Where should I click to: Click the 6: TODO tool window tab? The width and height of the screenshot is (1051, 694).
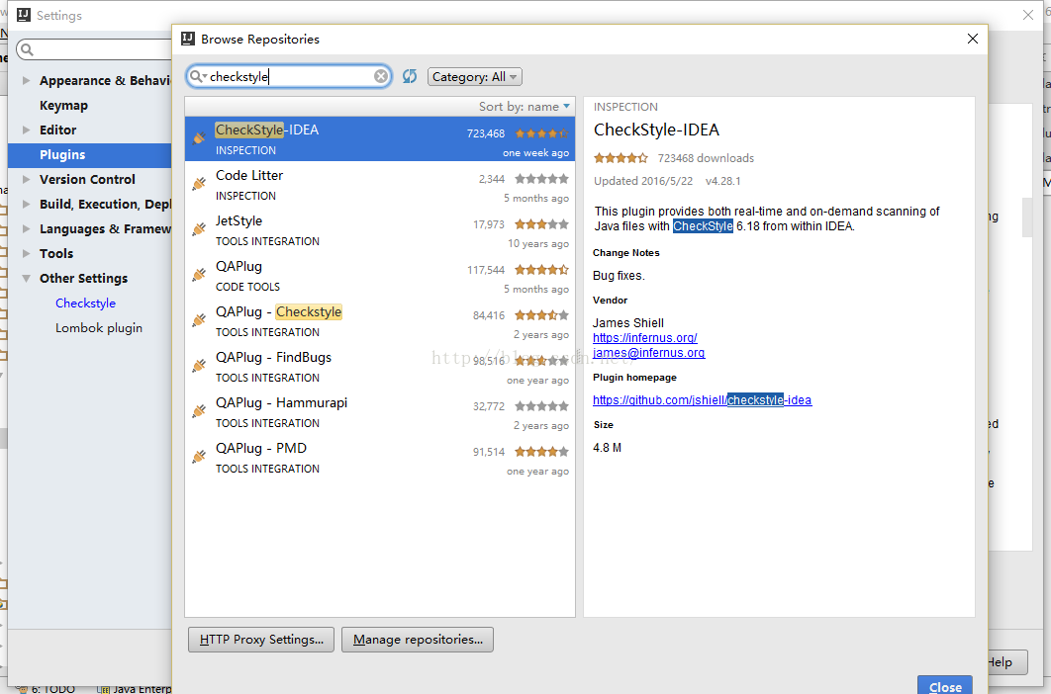pyautogui.click(x=48, y=689)
